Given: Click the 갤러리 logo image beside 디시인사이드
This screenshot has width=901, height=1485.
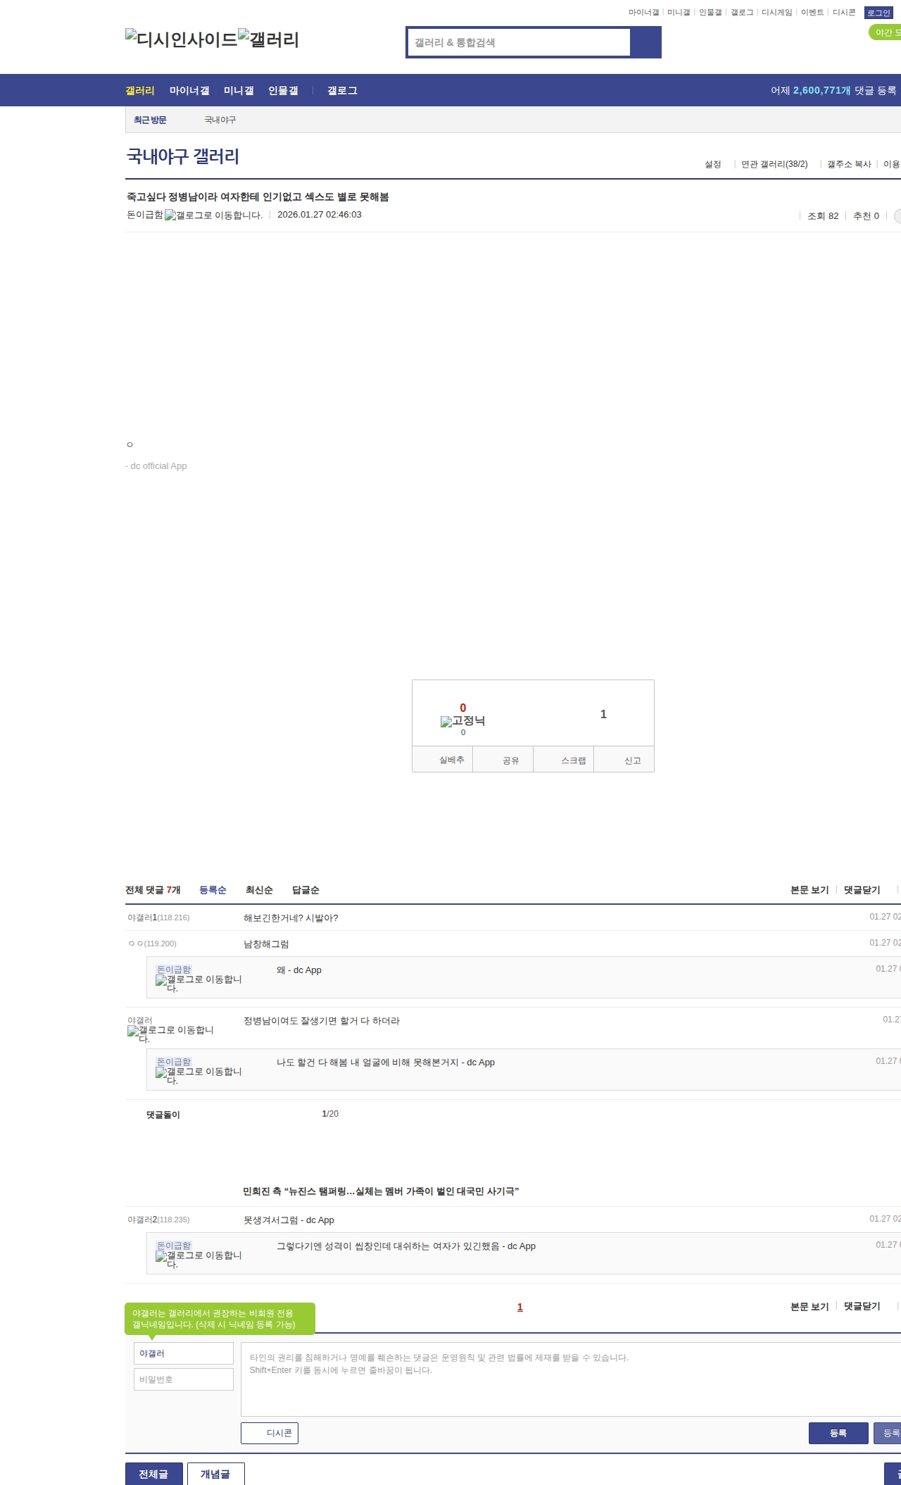Looking at the screenshot, I should (269, 39).
